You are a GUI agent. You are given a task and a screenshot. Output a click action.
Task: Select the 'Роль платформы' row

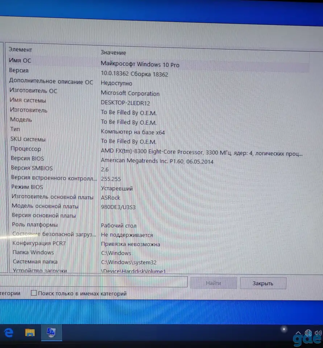pyautogui.click(x=35, y=225)
